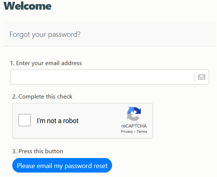Click the envelope icon in email field
Image resolution: width=217 pixels, height=177 pixels.
click(201, 77)
